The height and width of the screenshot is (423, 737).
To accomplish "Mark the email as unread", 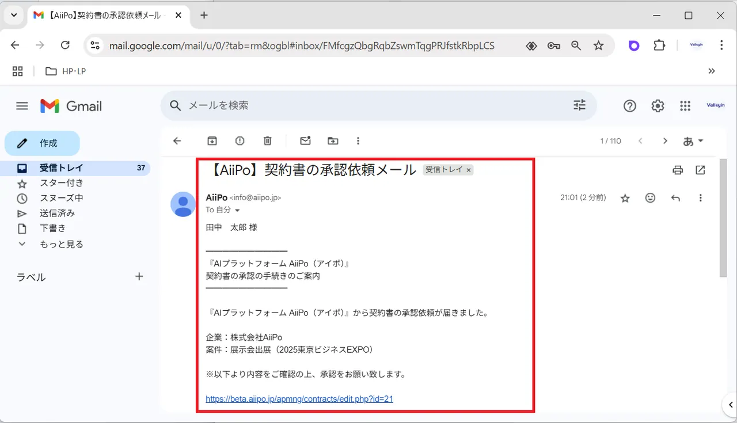I will [x=305, y=141].
